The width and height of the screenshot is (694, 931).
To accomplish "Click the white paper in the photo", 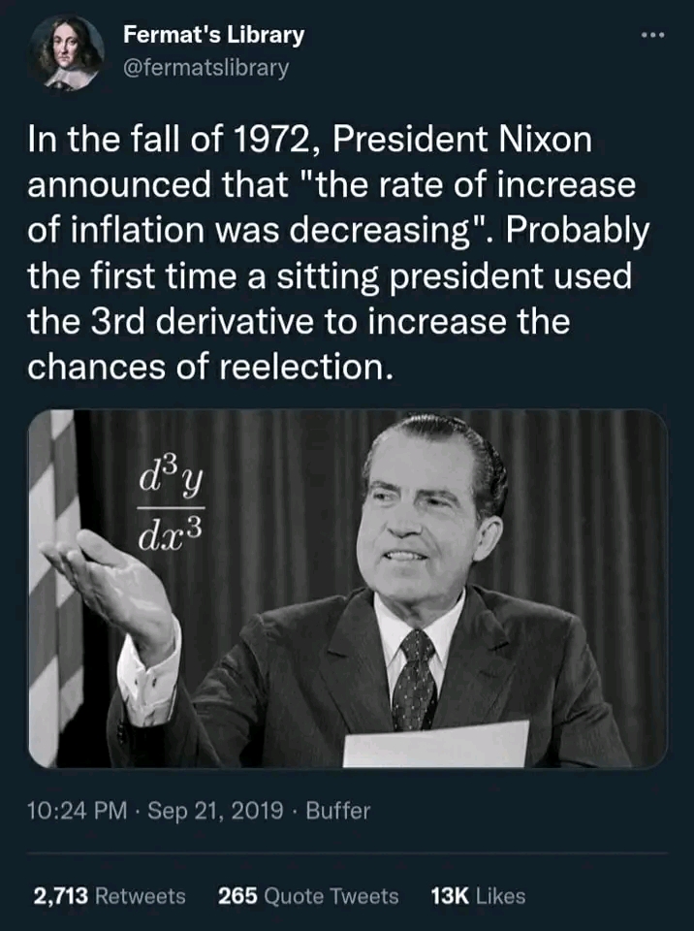I will click(x=436, y=745).
